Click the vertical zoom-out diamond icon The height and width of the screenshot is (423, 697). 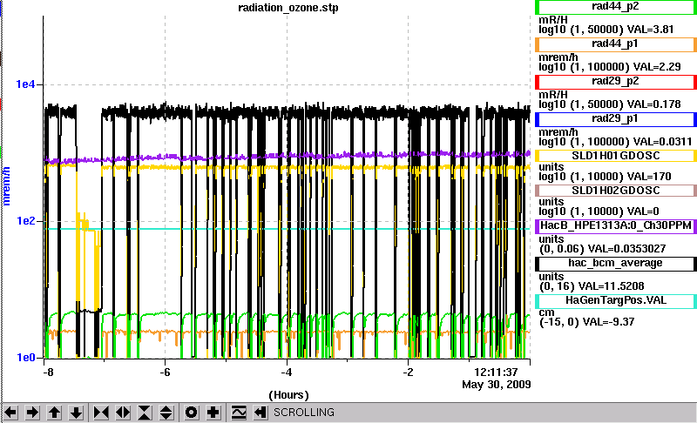coord(166,413)
